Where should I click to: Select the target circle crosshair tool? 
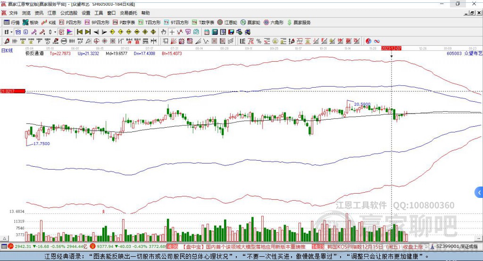[x=96, y=41]
